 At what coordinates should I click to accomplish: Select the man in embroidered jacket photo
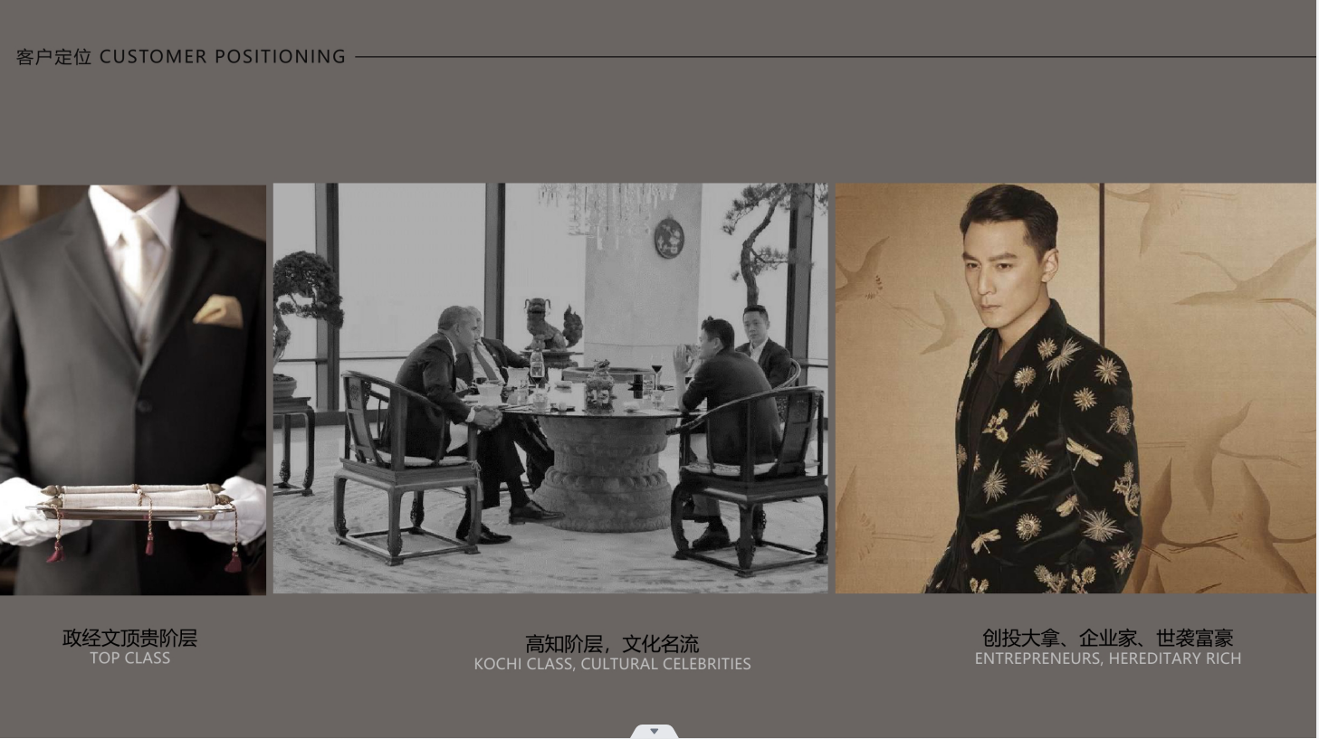[1075, 389]
